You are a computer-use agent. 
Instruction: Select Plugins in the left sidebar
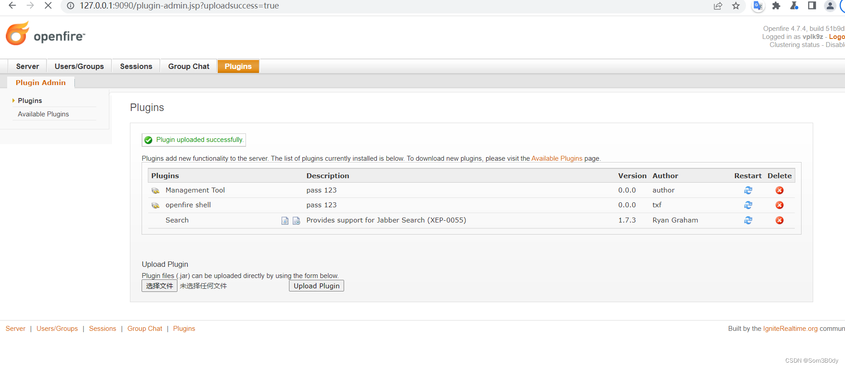(30, 101)
